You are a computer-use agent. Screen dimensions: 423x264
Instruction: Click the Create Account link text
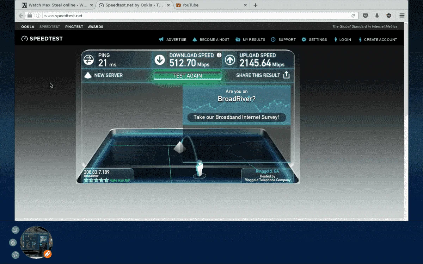pyautogui.click(x=381, y=40)
